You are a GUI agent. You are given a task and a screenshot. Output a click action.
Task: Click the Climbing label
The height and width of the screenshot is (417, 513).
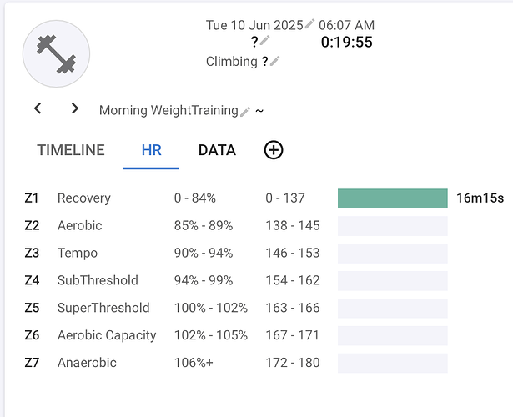[x=232, y=61]
